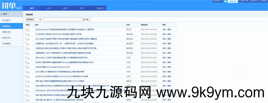Click the 首页 sidebar header icon
The width and height of the screenshot is (268, 103).
coord(1,14)
